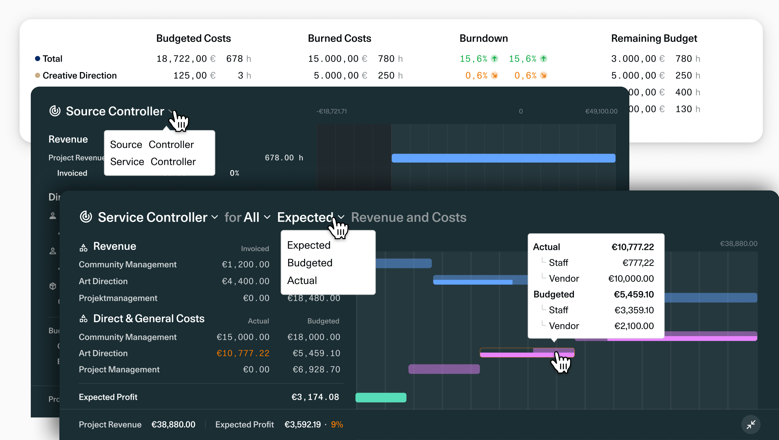
Task: Click the Expected Profit €3,174.08 value
Action: tap(315, 397)
